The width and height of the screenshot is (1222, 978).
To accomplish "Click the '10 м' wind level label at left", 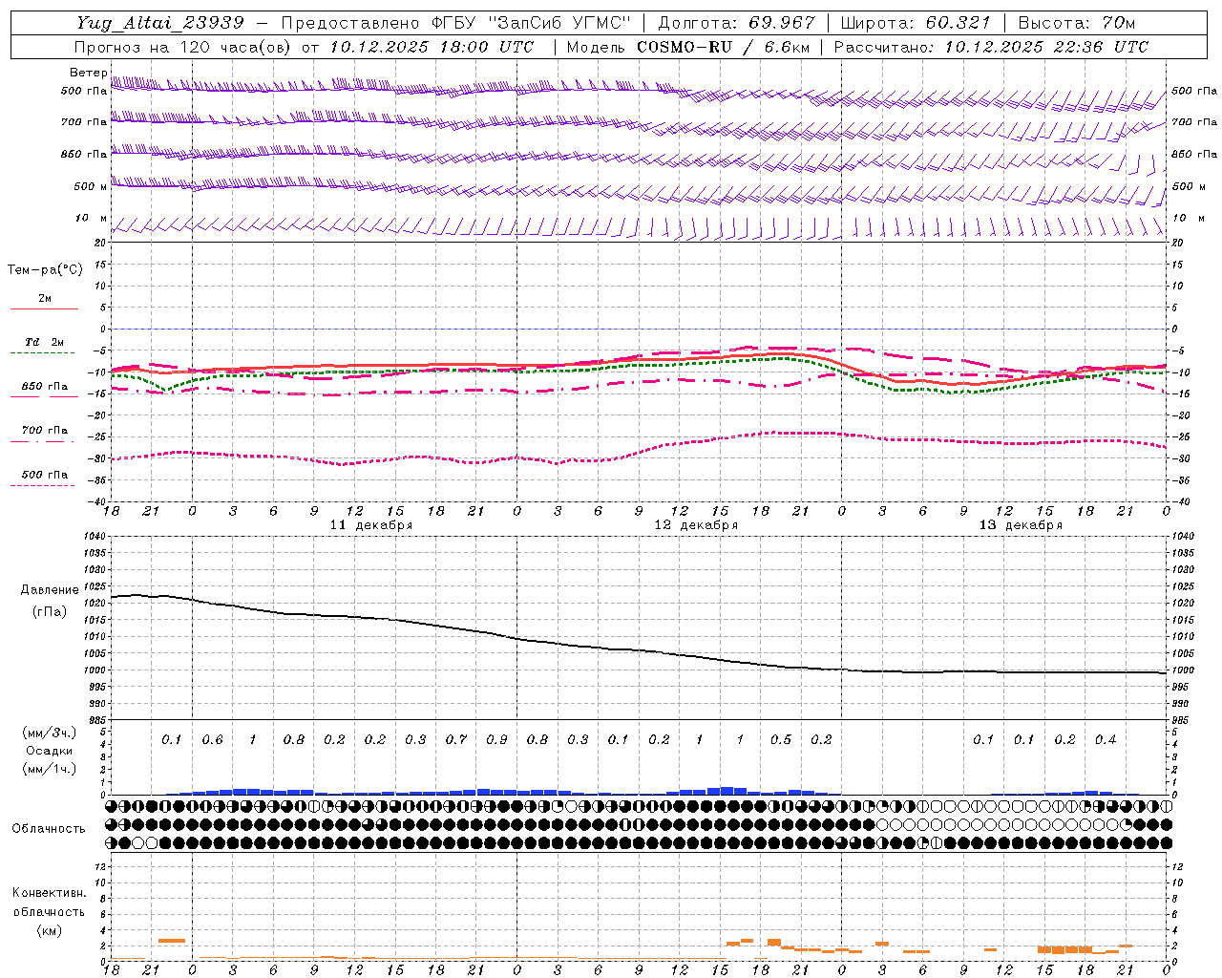I will [x=92, y=218].
